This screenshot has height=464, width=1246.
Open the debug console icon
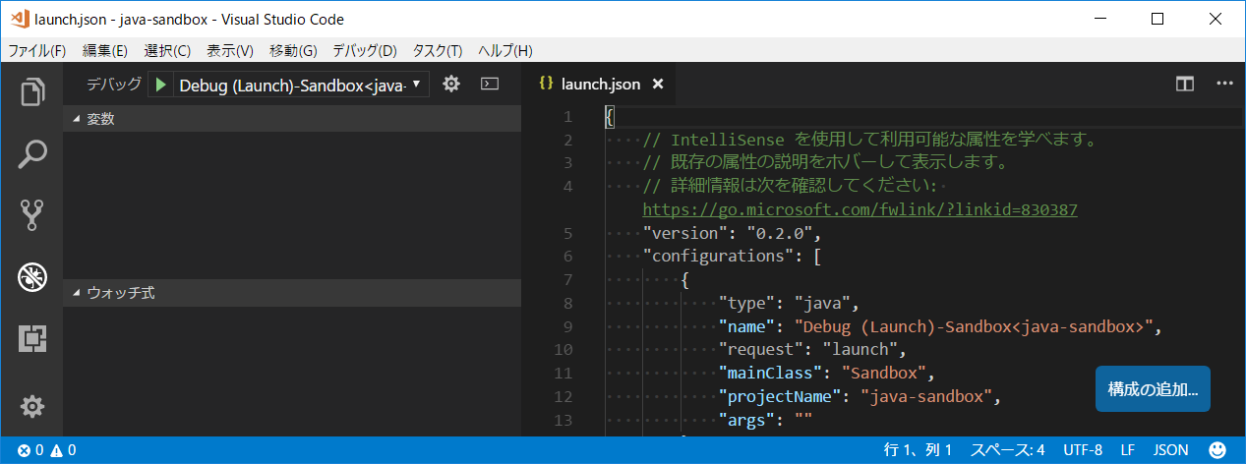coord(489,85)
